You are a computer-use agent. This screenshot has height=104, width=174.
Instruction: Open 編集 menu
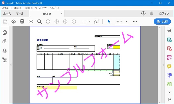pos(18,8)
